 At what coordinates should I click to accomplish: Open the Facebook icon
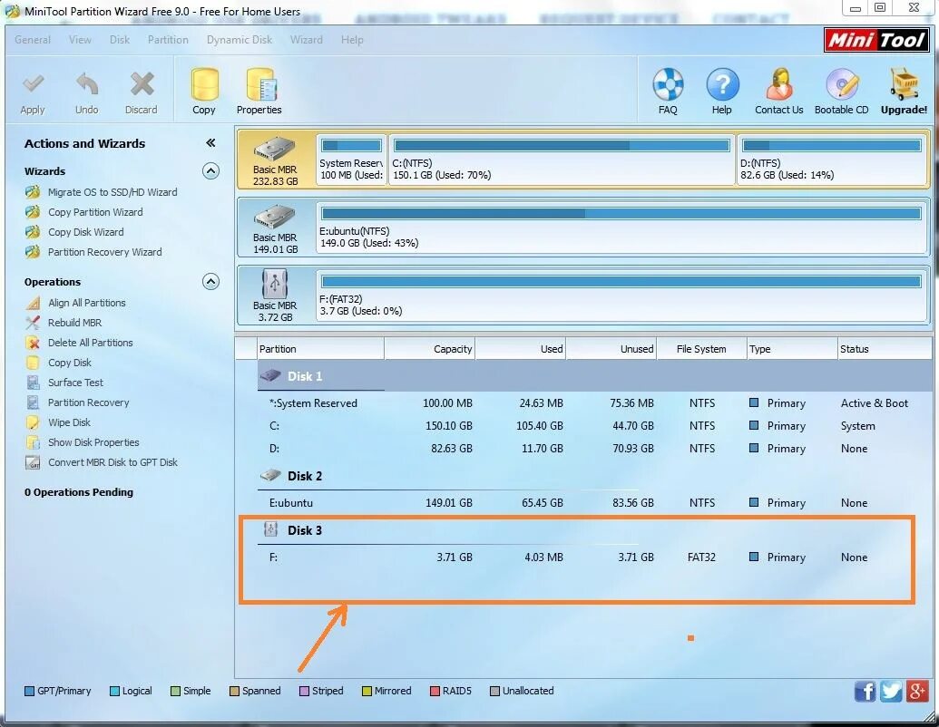point(865,691)
